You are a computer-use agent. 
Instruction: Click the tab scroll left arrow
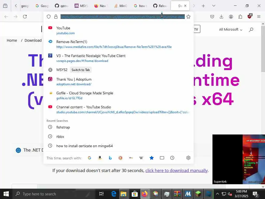click(x=16, y=6)
